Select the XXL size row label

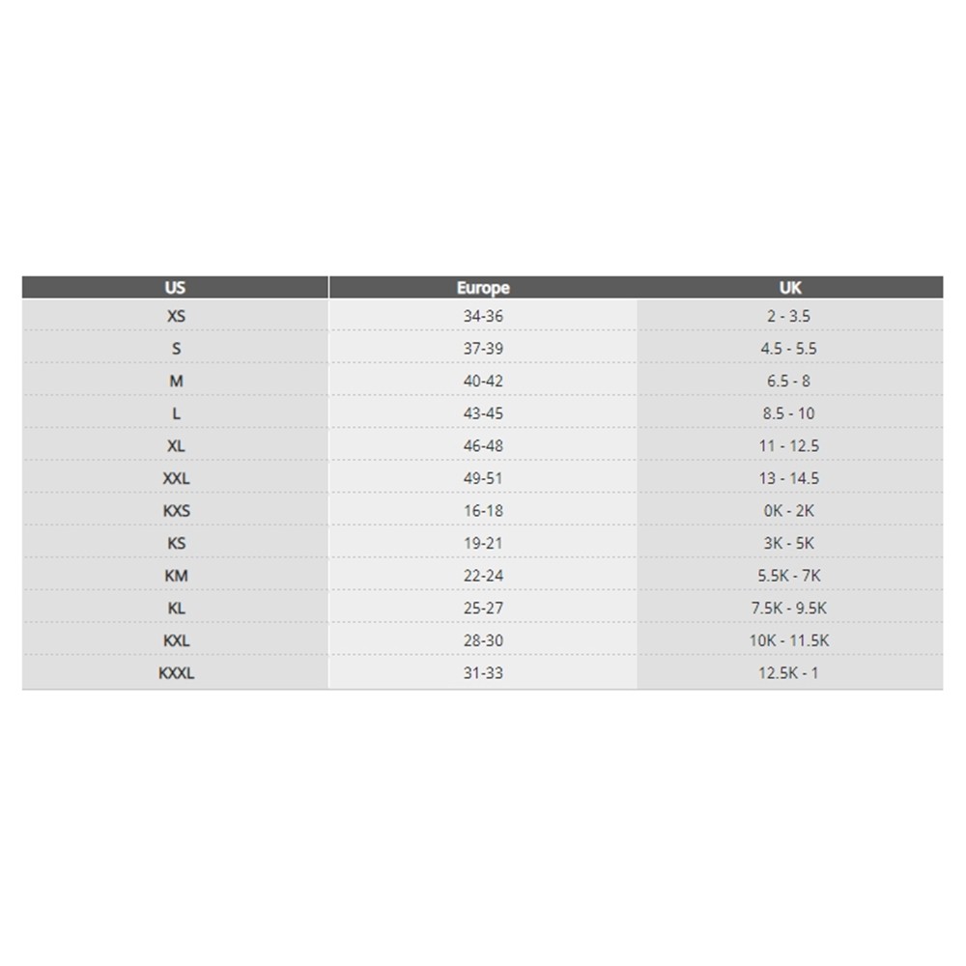[x=176, y=478]
